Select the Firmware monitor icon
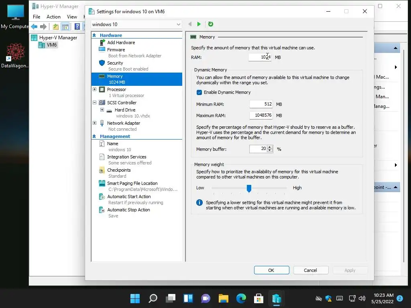 102,49
